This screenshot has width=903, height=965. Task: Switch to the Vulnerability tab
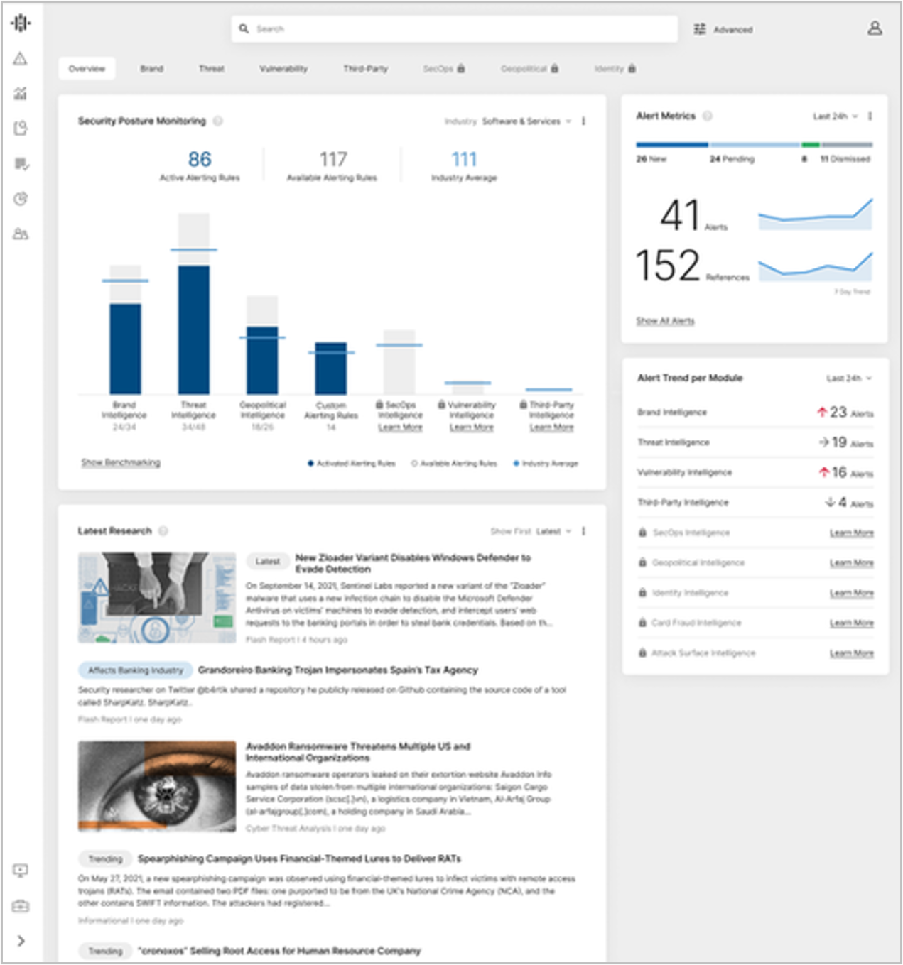(x=283, y=69)
